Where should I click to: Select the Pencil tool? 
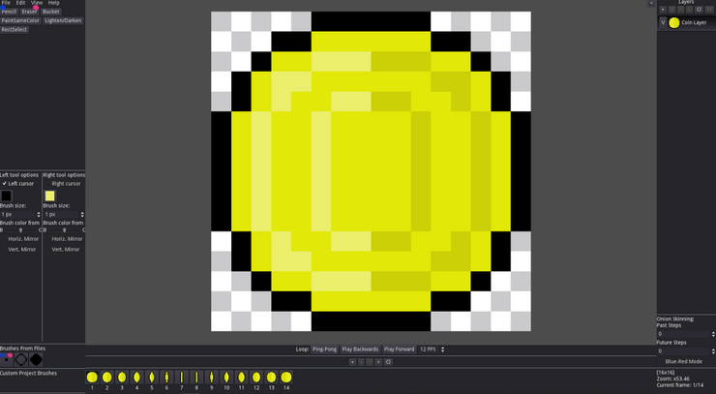coord(9,12)
